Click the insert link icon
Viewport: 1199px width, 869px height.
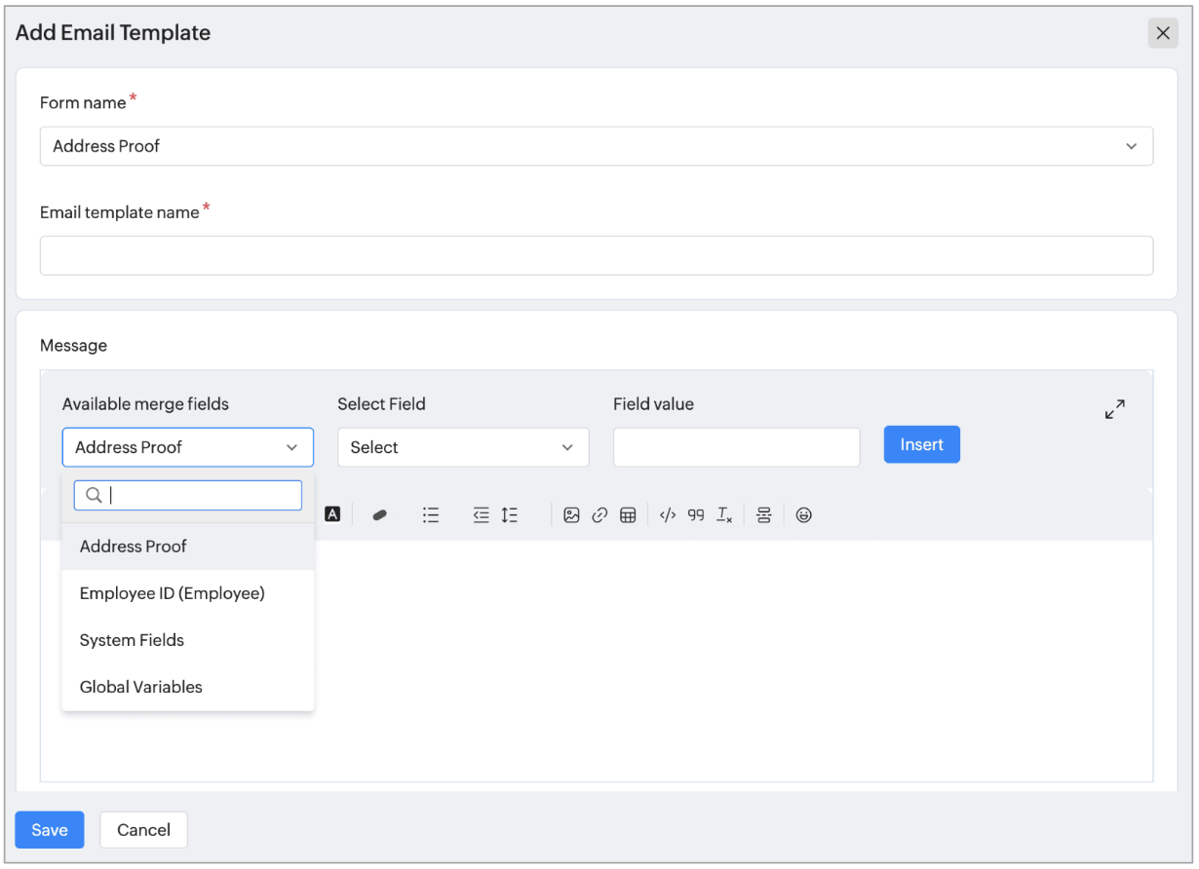599,515
